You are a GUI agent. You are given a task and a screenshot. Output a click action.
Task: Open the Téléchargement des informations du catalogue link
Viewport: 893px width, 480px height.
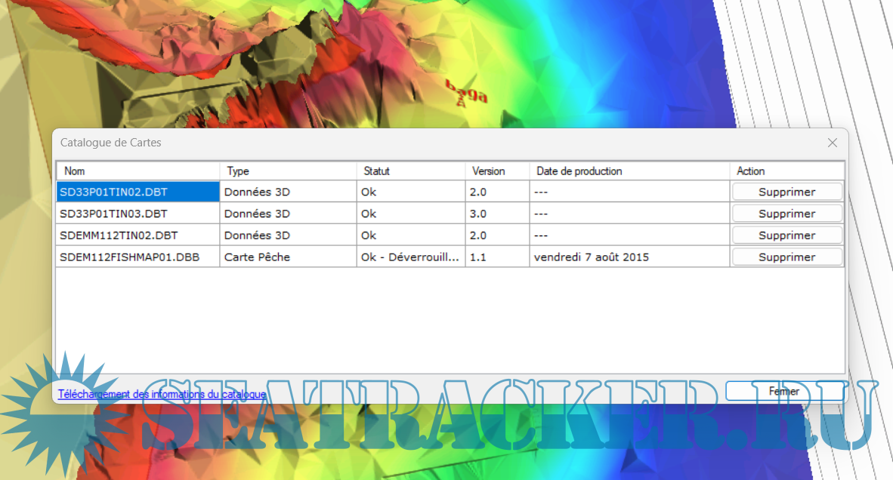coord(162,394)
